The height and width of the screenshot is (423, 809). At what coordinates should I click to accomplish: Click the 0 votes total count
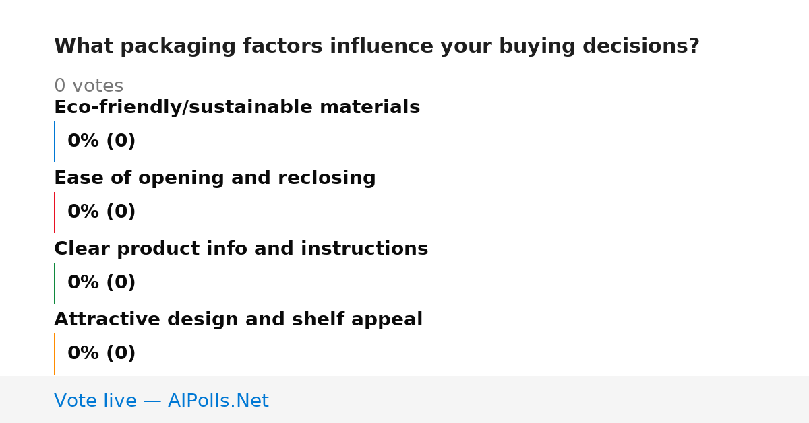(x=88, y=86)
